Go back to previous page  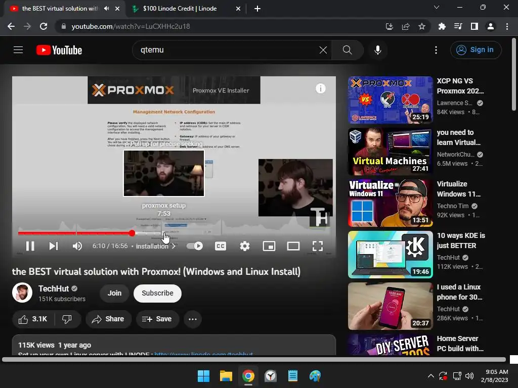point(11,26)
